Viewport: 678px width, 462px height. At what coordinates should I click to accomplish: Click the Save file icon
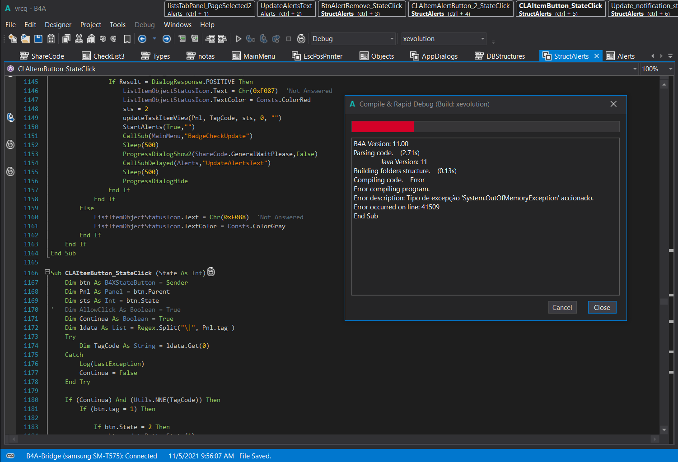38,39
